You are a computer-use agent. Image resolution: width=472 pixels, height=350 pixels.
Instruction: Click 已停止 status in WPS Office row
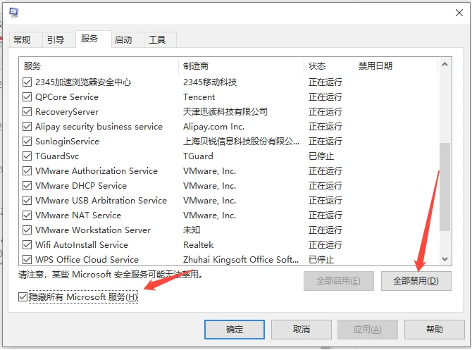(321, 259)
